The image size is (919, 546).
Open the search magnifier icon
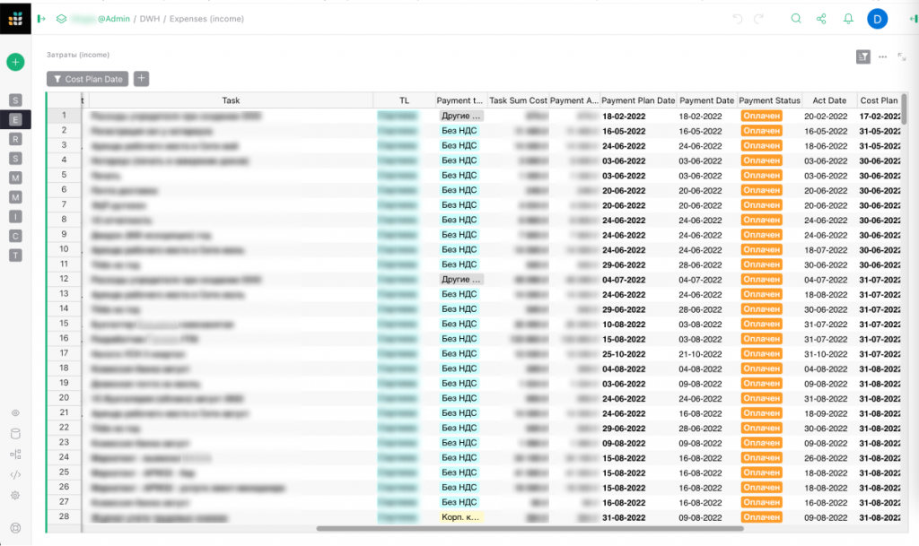pyautogui.click(x=796, y=19)
